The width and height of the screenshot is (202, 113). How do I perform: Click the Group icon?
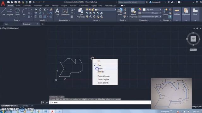(165, 12)
